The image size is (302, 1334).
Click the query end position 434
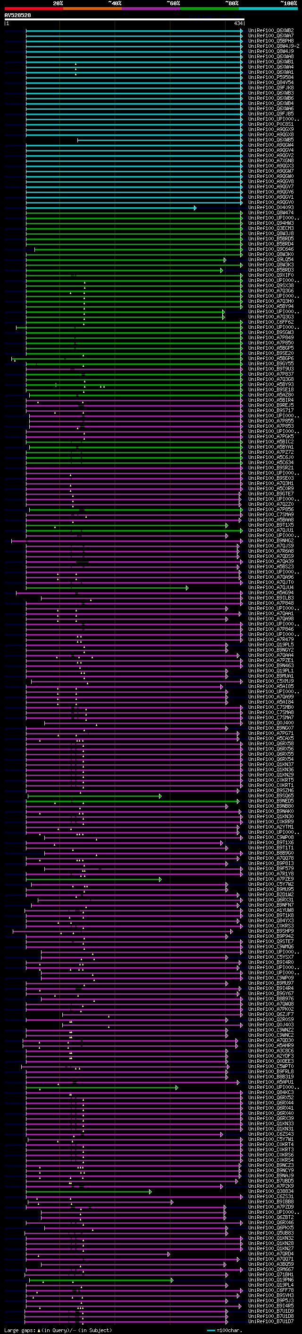(x=238, y=23)
